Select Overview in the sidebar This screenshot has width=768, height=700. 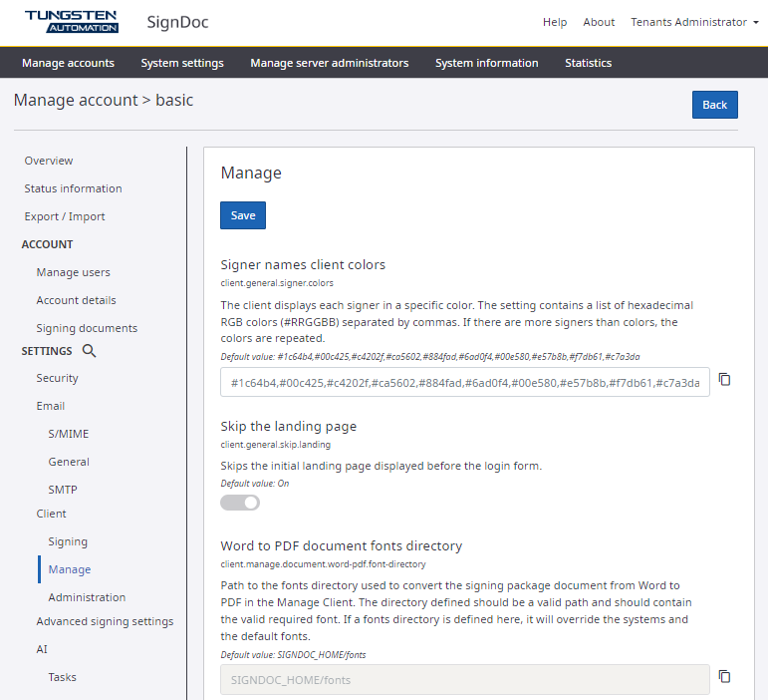click(x=49, y=161)
